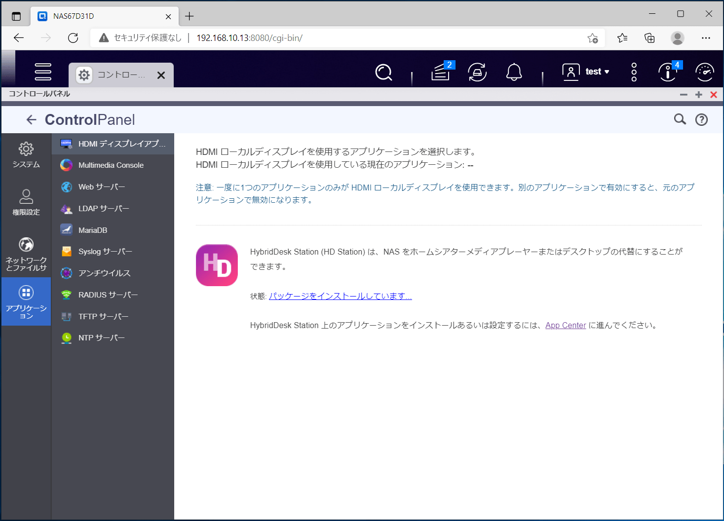Image resolution: width=724 pixels, height=521 pixels.
Task: Open the external devices icon
Action: [x=477, y=73]
